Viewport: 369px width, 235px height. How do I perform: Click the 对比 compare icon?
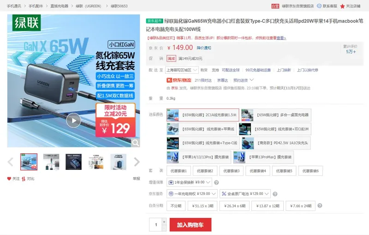click(24, 179)
